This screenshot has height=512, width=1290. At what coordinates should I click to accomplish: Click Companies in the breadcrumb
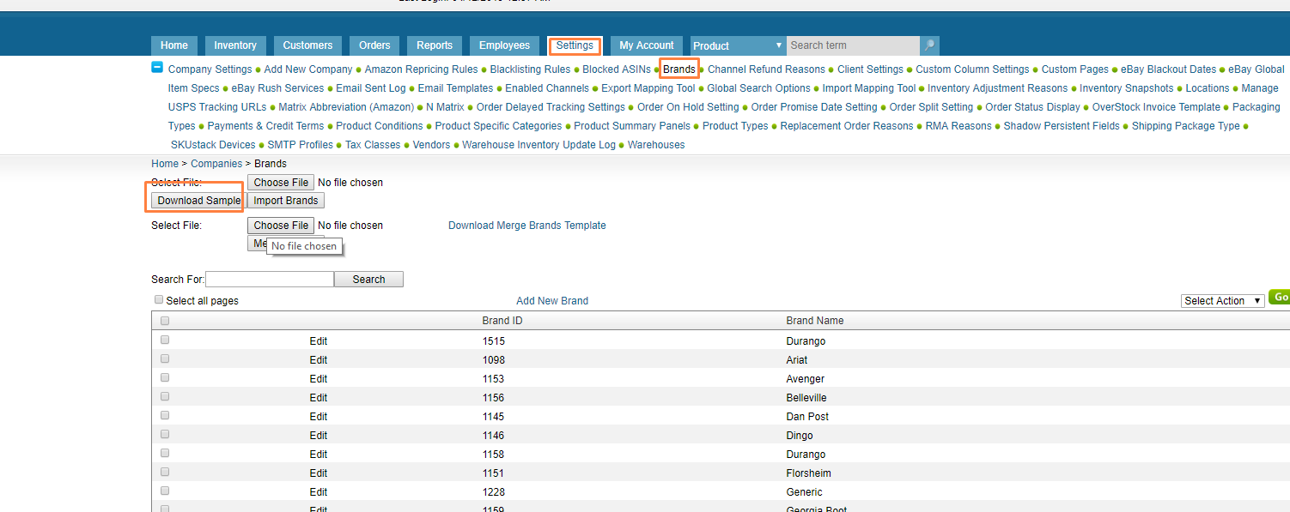click(x=216, y=164)
